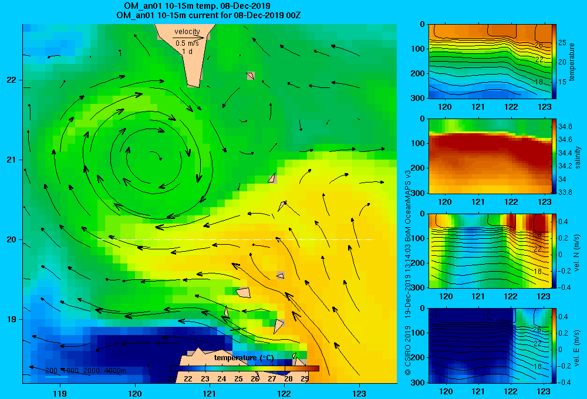Image resolution: width=587 pixels, height=399 pixels.
Task: Click the 23 tick on main temperature colorbar
Action: coord(205,379)
